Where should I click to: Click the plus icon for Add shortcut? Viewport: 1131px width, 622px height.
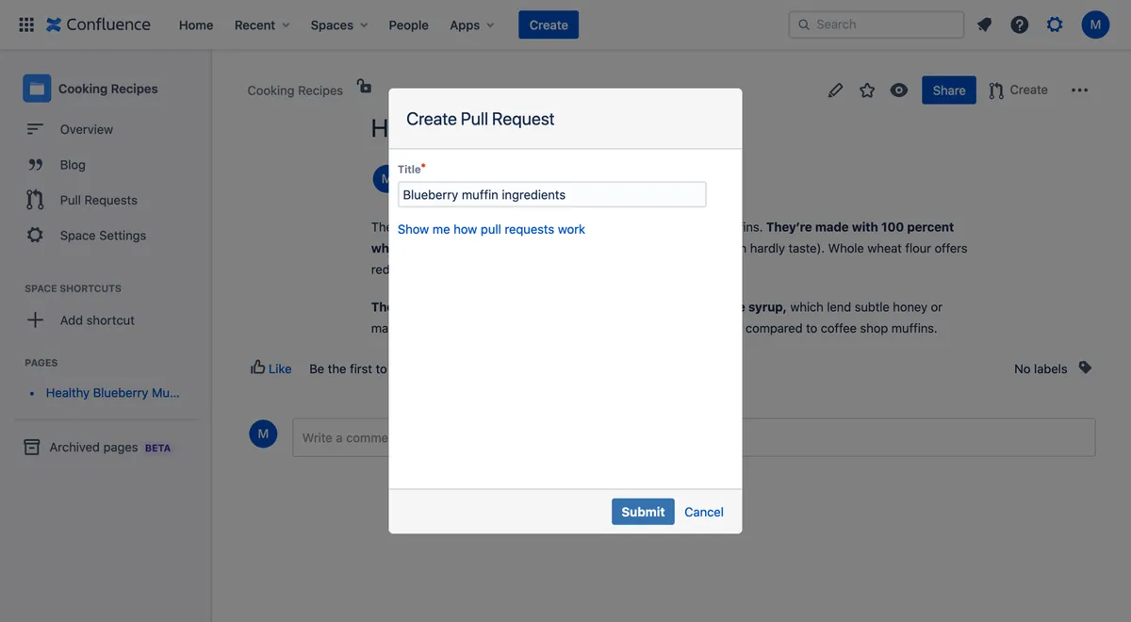coord(35,320)
